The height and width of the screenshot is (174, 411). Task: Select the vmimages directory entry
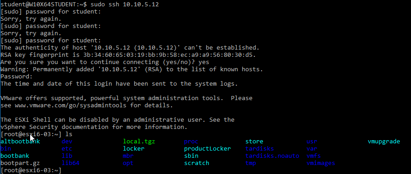click(321, 163)
